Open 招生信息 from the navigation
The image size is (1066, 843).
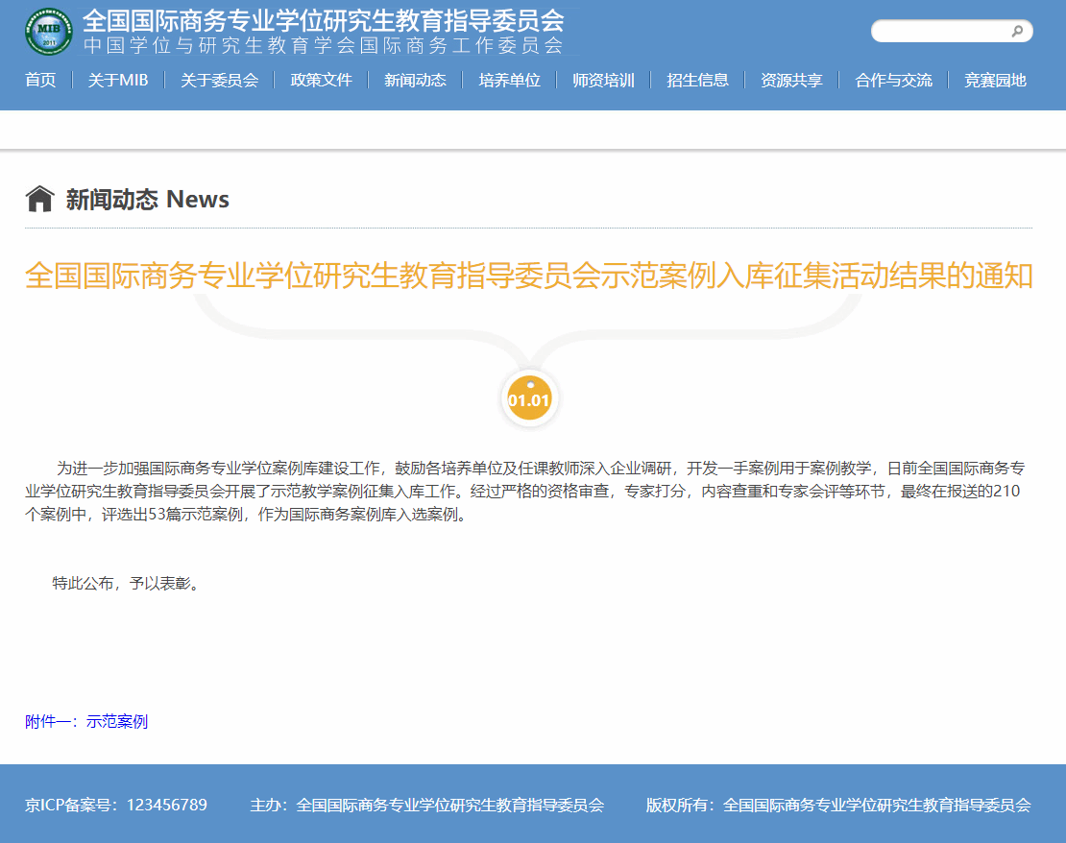tap(697, 81)
